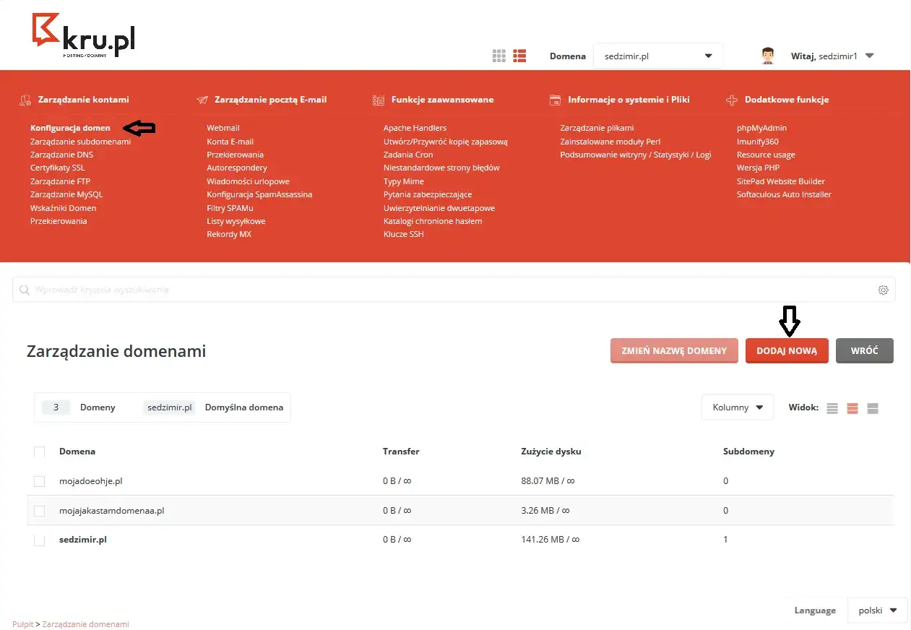
Task: Expand the Kolumny dropdown
Action: [737, 407]
